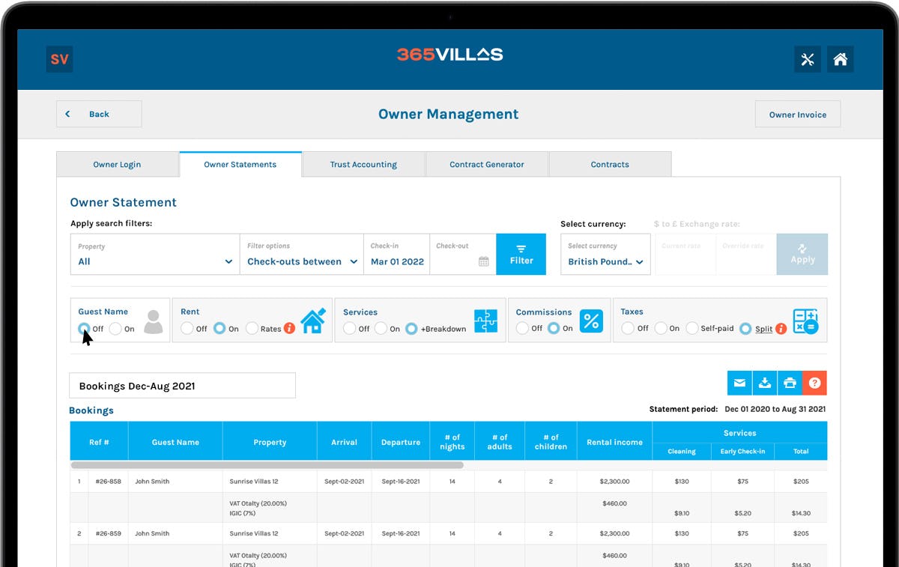Open help with orange question mark icon
This screenshot has height=567, width=899.
[x=814, y=383]
